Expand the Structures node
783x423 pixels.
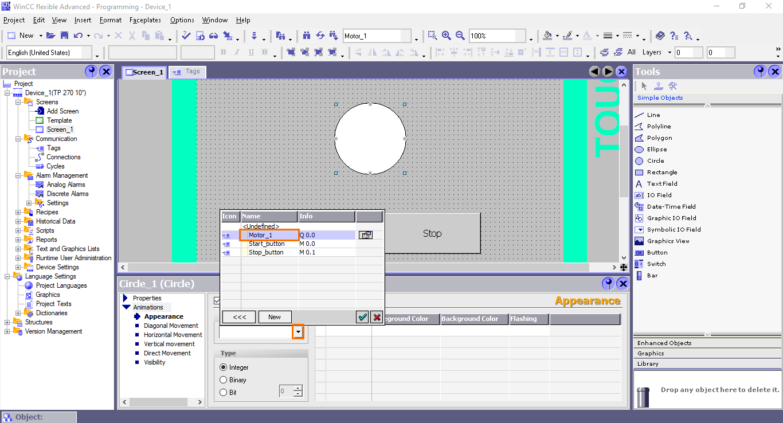(x=7, y=322)
